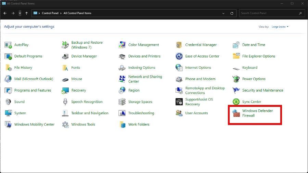Screen dimensions: 308x173
Task: Click the Credential Manager safe icon
Action: pyautogui.click(x=179, y=45)
